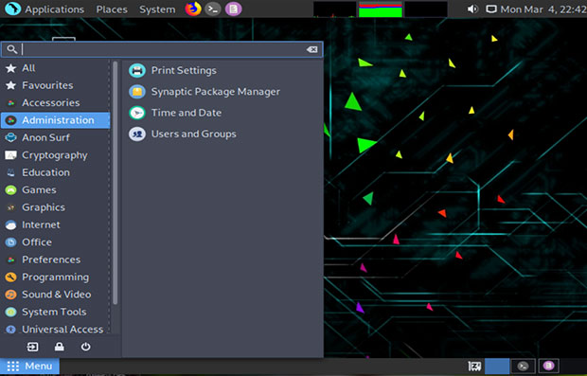Viewport: 587px width, 376px height.
Task: Launch the terminal from the top panel
Action: point(213,9)
